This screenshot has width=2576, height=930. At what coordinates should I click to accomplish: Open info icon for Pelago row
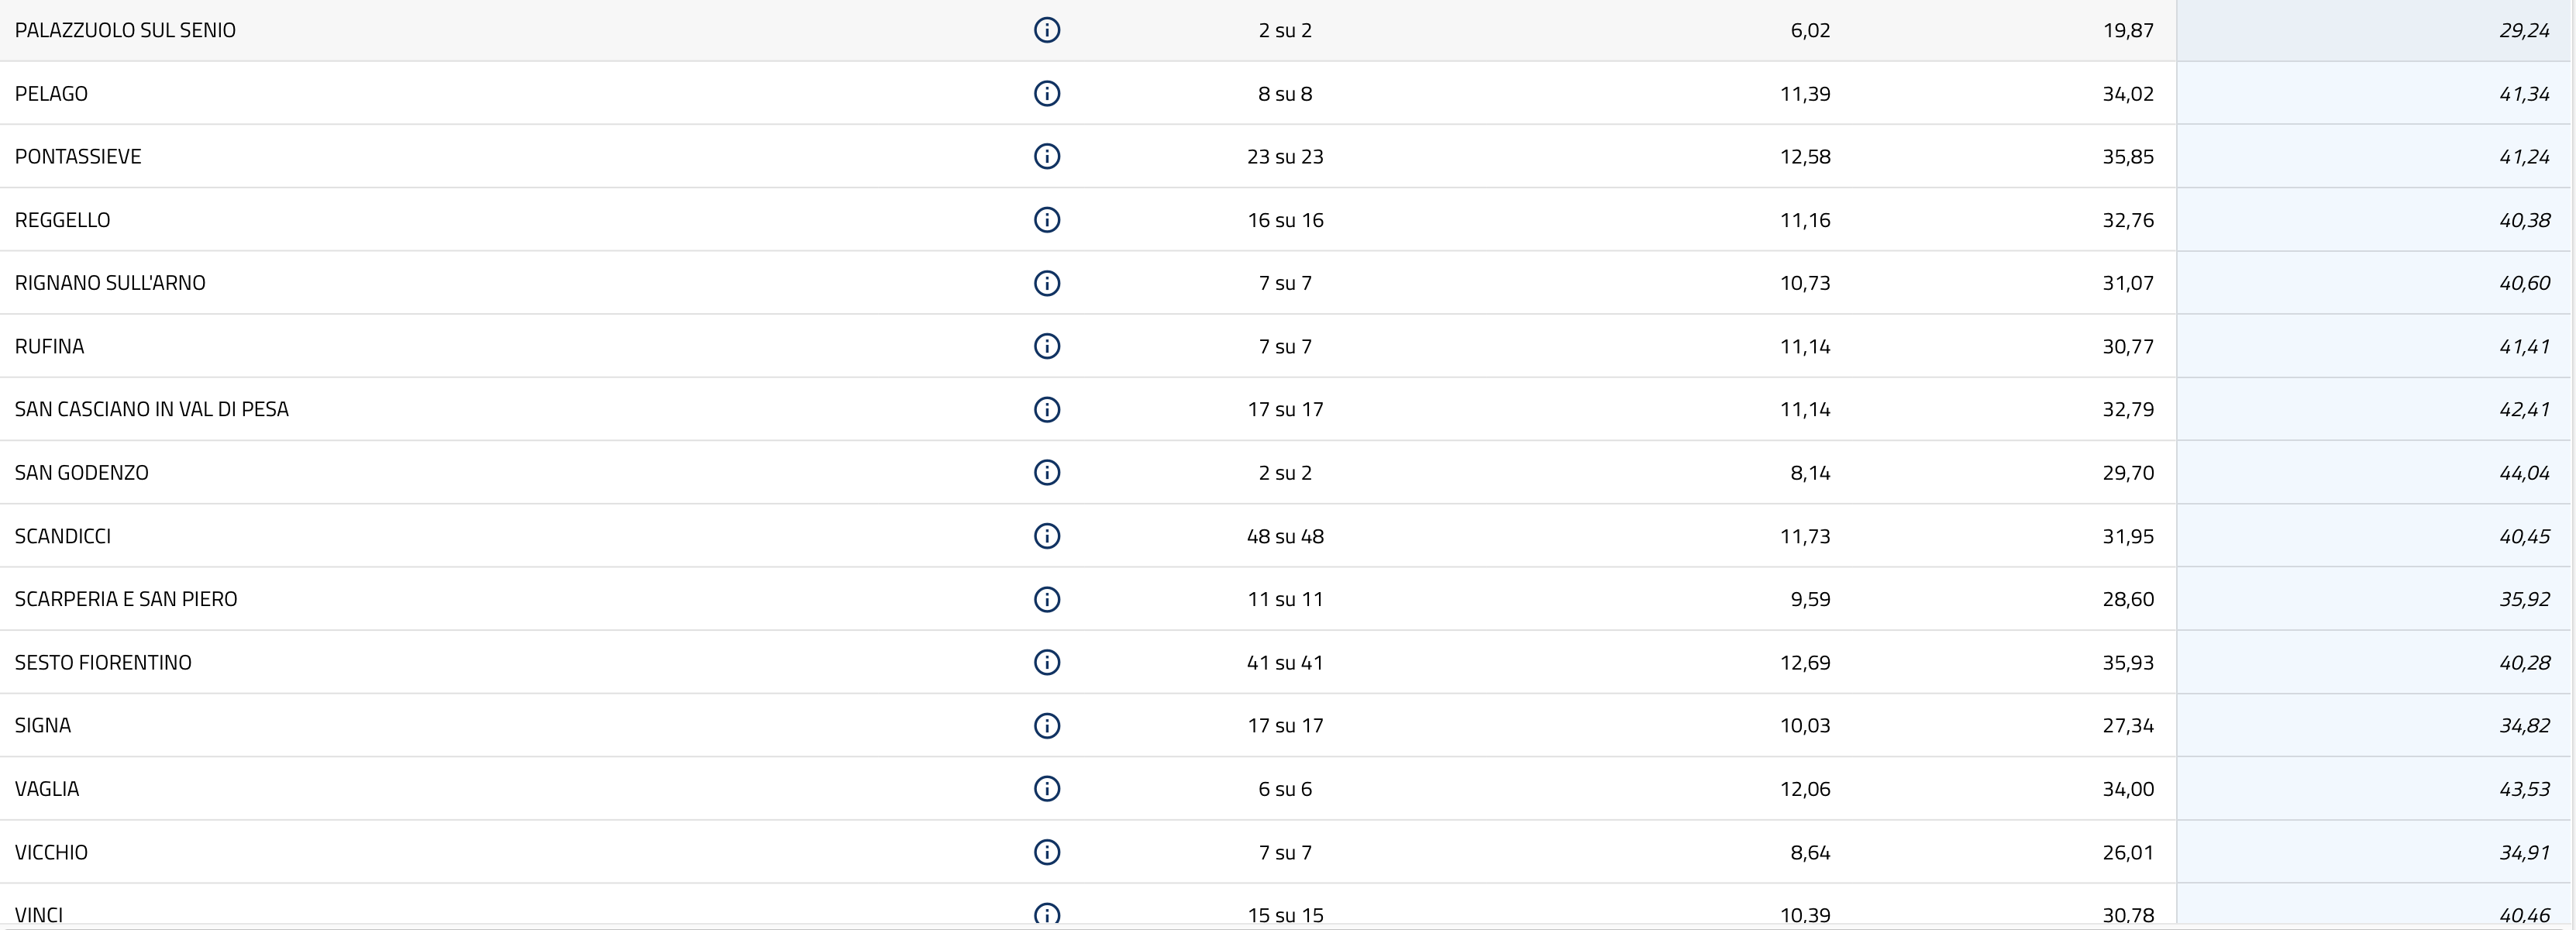click(x=1046, y=93)
